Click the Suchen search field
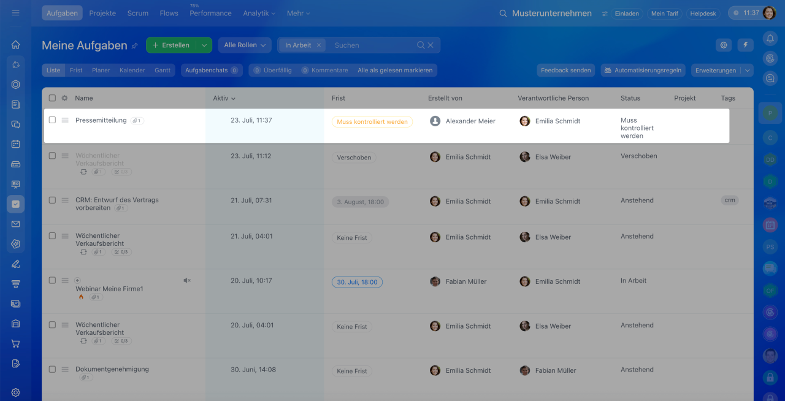This screenshot has width=785, height=401. point(372,45)
